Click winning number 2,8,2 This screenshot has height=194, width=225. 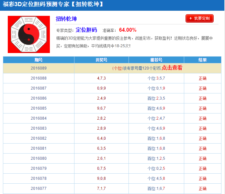coord(101,118)
